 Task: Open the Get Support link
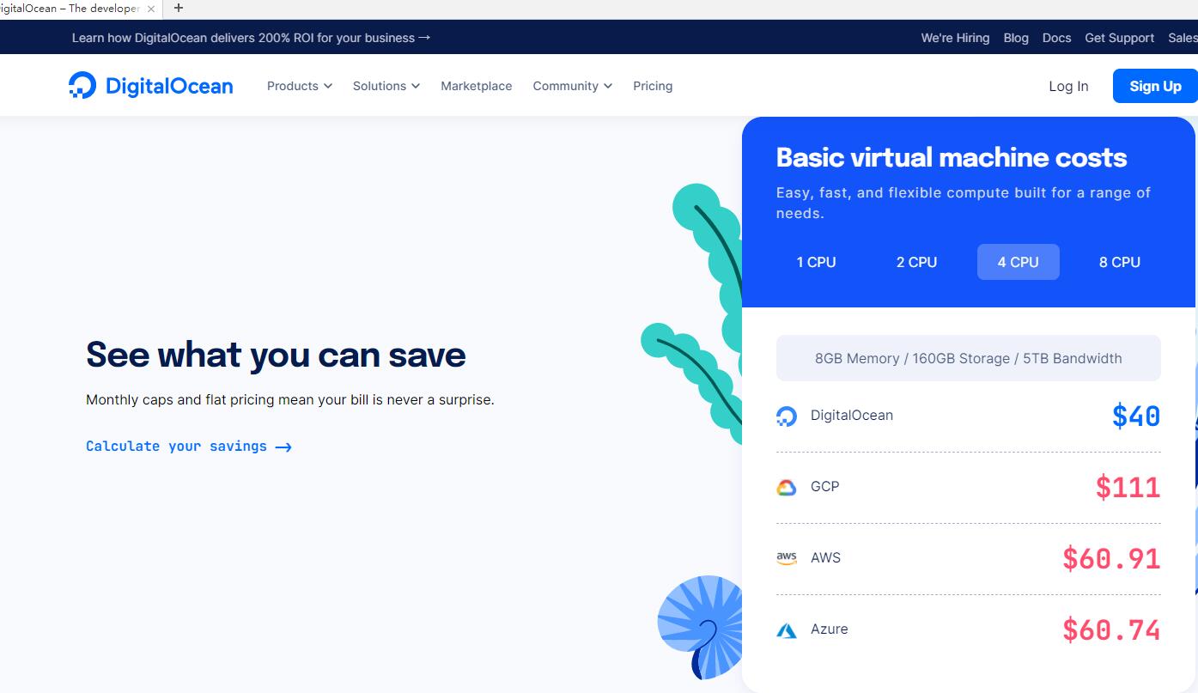tap(1119, 38)
